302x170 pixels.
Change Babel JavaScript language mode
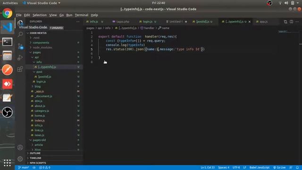(259, 168)
